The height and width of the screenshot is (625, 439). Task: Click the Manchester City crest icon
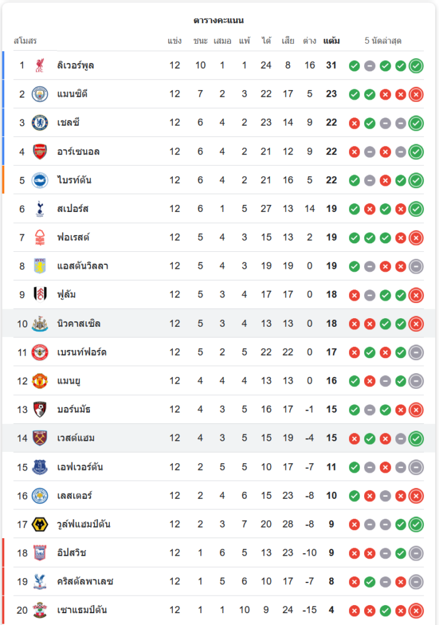point(40,94)
